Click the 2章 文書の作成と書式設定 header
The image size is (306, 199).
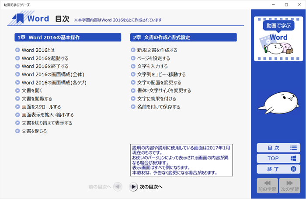click(184, 37)
